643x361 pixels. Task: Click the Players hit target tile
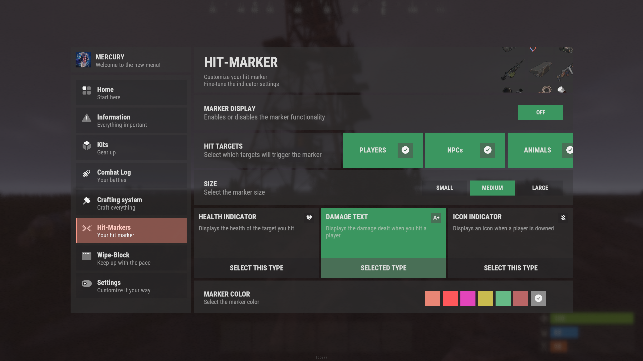click(x=383, y=150)
